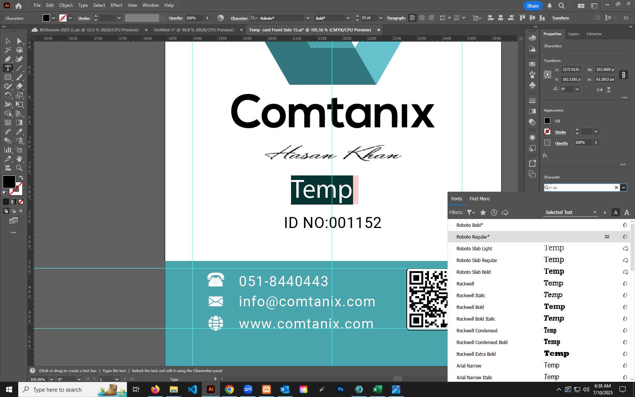Click the Transform link in control bar

tap(560, 18)
